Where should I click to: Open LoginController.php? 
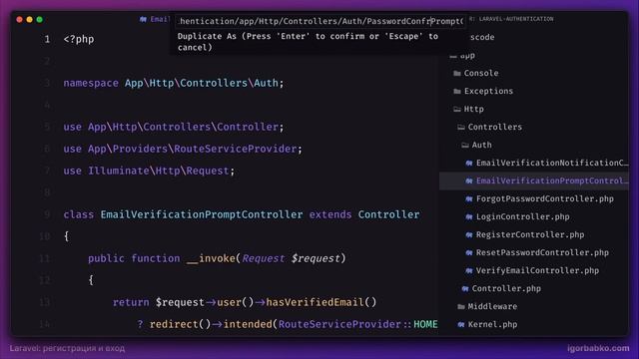[533, 216]
